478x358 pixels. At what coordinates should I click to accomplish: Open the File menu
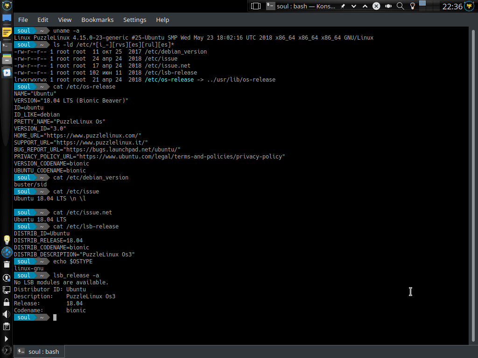coord(23,20)
